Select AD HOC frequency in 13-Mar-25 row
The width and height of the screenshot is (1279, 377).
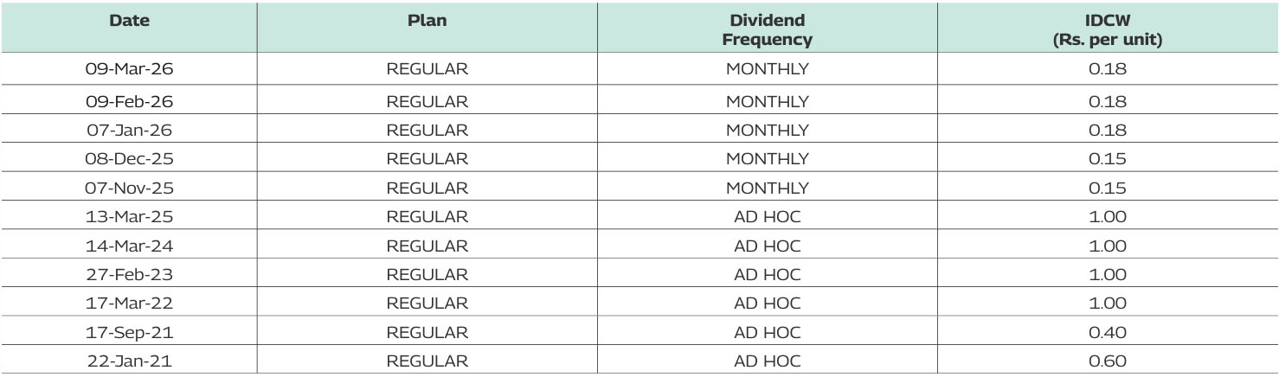[767, 217]
